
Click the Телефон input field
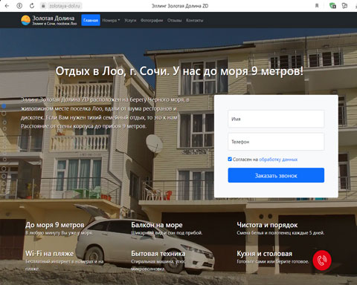(276, 142)
